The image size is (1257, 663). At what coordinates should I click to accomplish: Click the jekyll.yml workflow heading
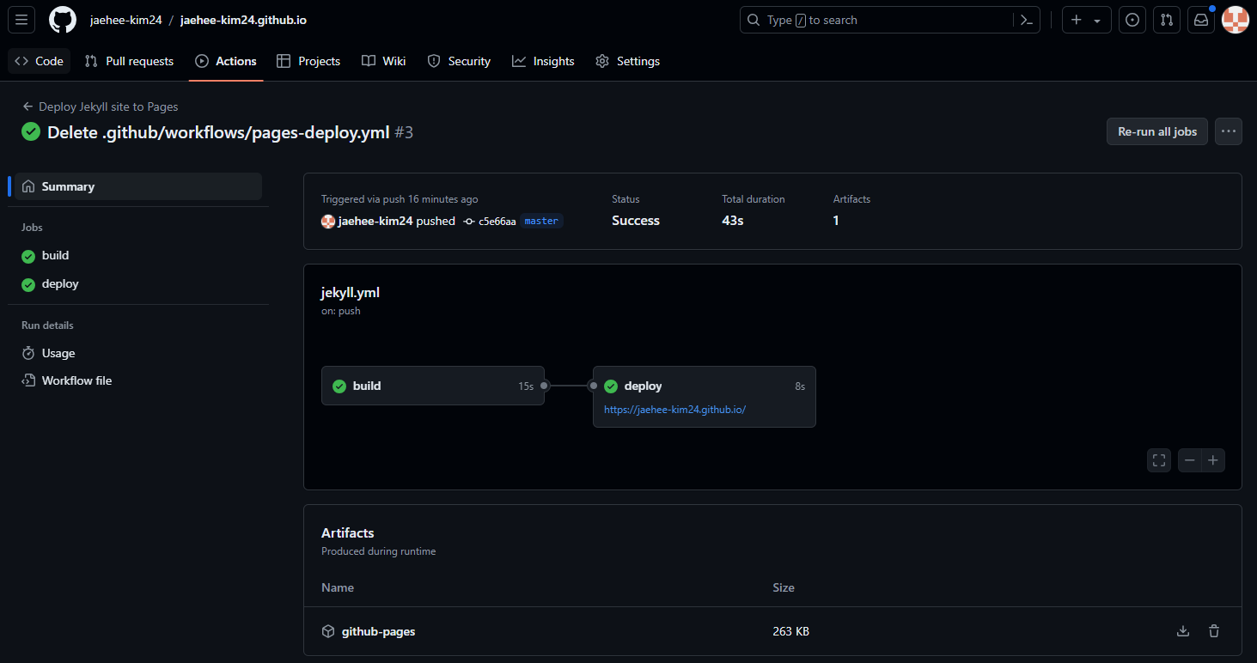tap(351, 292)
